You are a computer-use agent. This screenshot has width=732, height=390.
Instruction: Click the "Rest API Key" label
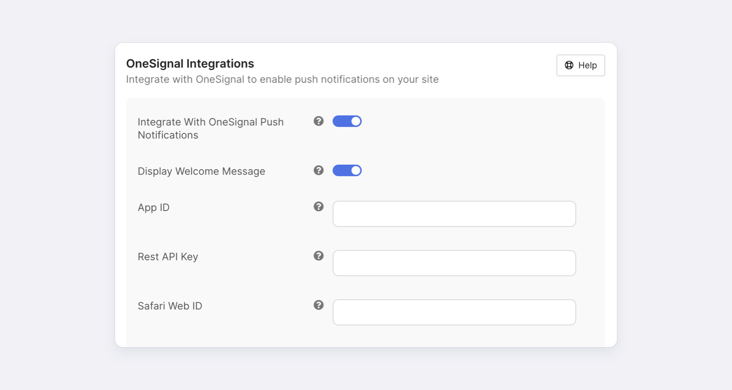click(x=167, y=257)
